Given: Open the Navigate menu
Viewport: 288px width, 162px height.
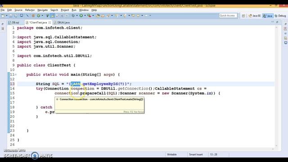Looking at the screenshot, I should click(x=42, y=10).
